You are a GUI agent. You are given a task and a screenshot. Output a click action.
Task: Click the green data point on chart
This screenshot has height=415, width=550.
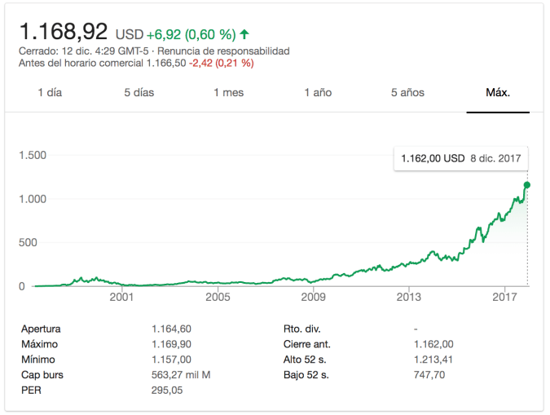tap(527, 185)
